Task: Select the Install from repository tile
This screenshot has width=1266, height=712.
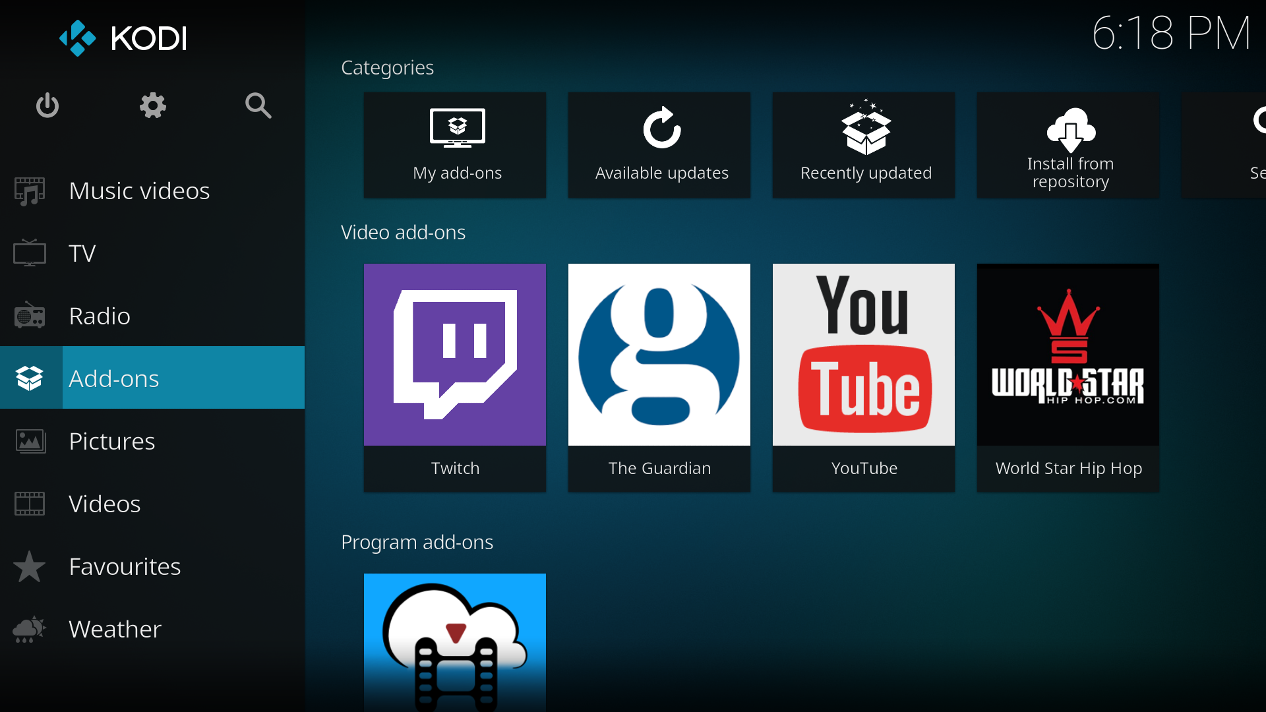Action: (1068, 145)
